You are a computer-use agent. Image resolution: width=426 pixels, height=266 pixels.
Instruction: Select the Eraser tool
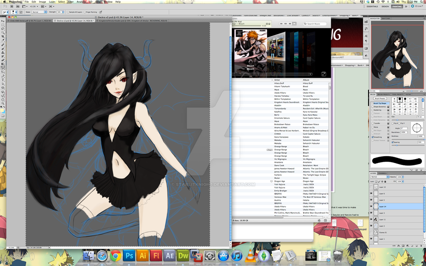3,60
